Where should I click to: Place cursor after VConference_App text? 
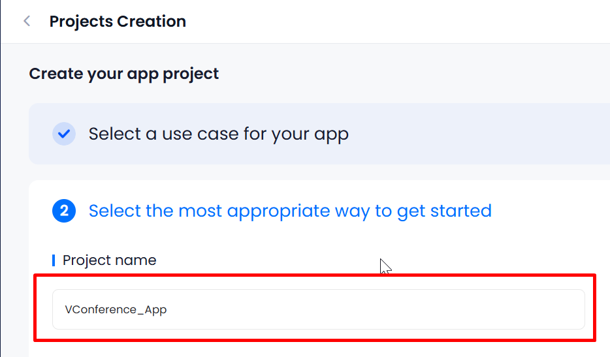168,309
